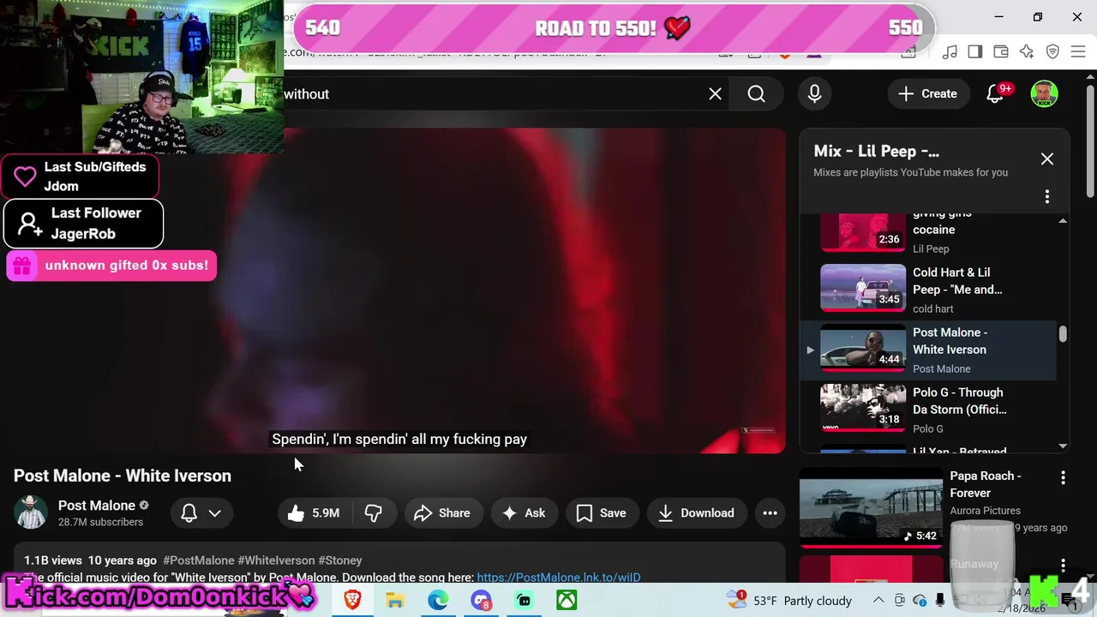Open the Mix playlist three-dot options
Viewport: 1097px width, 617px height.
pos(1046,197)
